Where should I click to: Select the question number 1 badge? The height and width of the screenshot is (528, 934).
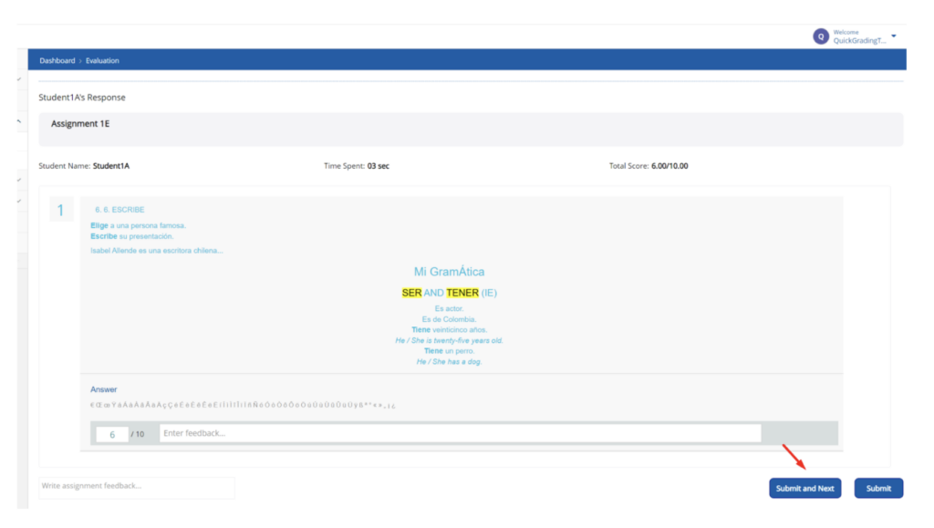point(61,211)
